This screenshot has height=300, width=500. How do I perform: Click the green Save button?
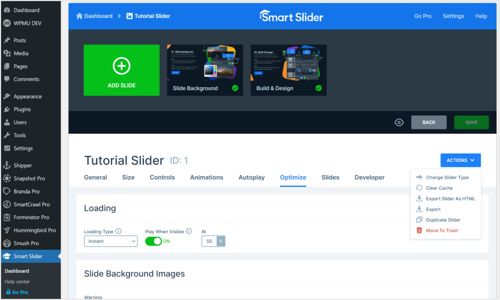471,122
